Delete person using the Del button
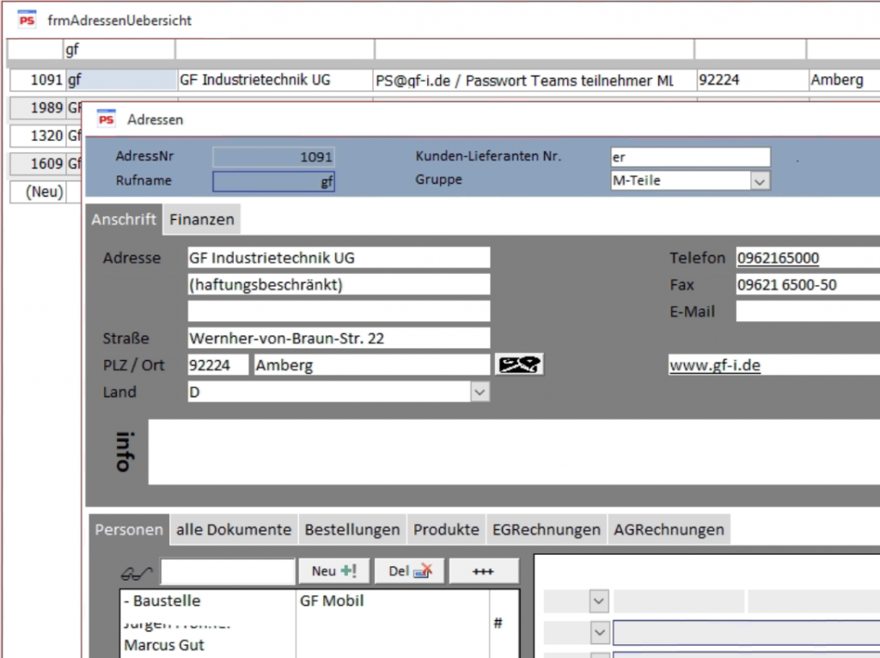 click(410, 571)
